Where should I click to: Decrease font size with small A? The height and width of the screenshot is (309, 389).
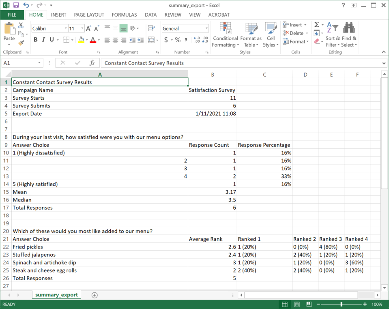97,28
